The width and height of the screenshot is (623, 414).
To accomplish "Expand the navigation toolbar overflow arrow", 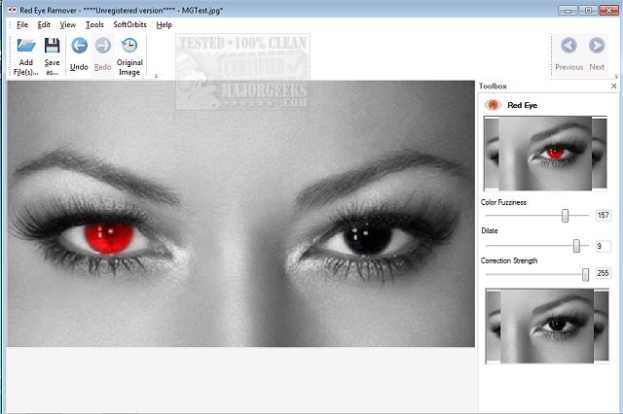I will [616, 76].
